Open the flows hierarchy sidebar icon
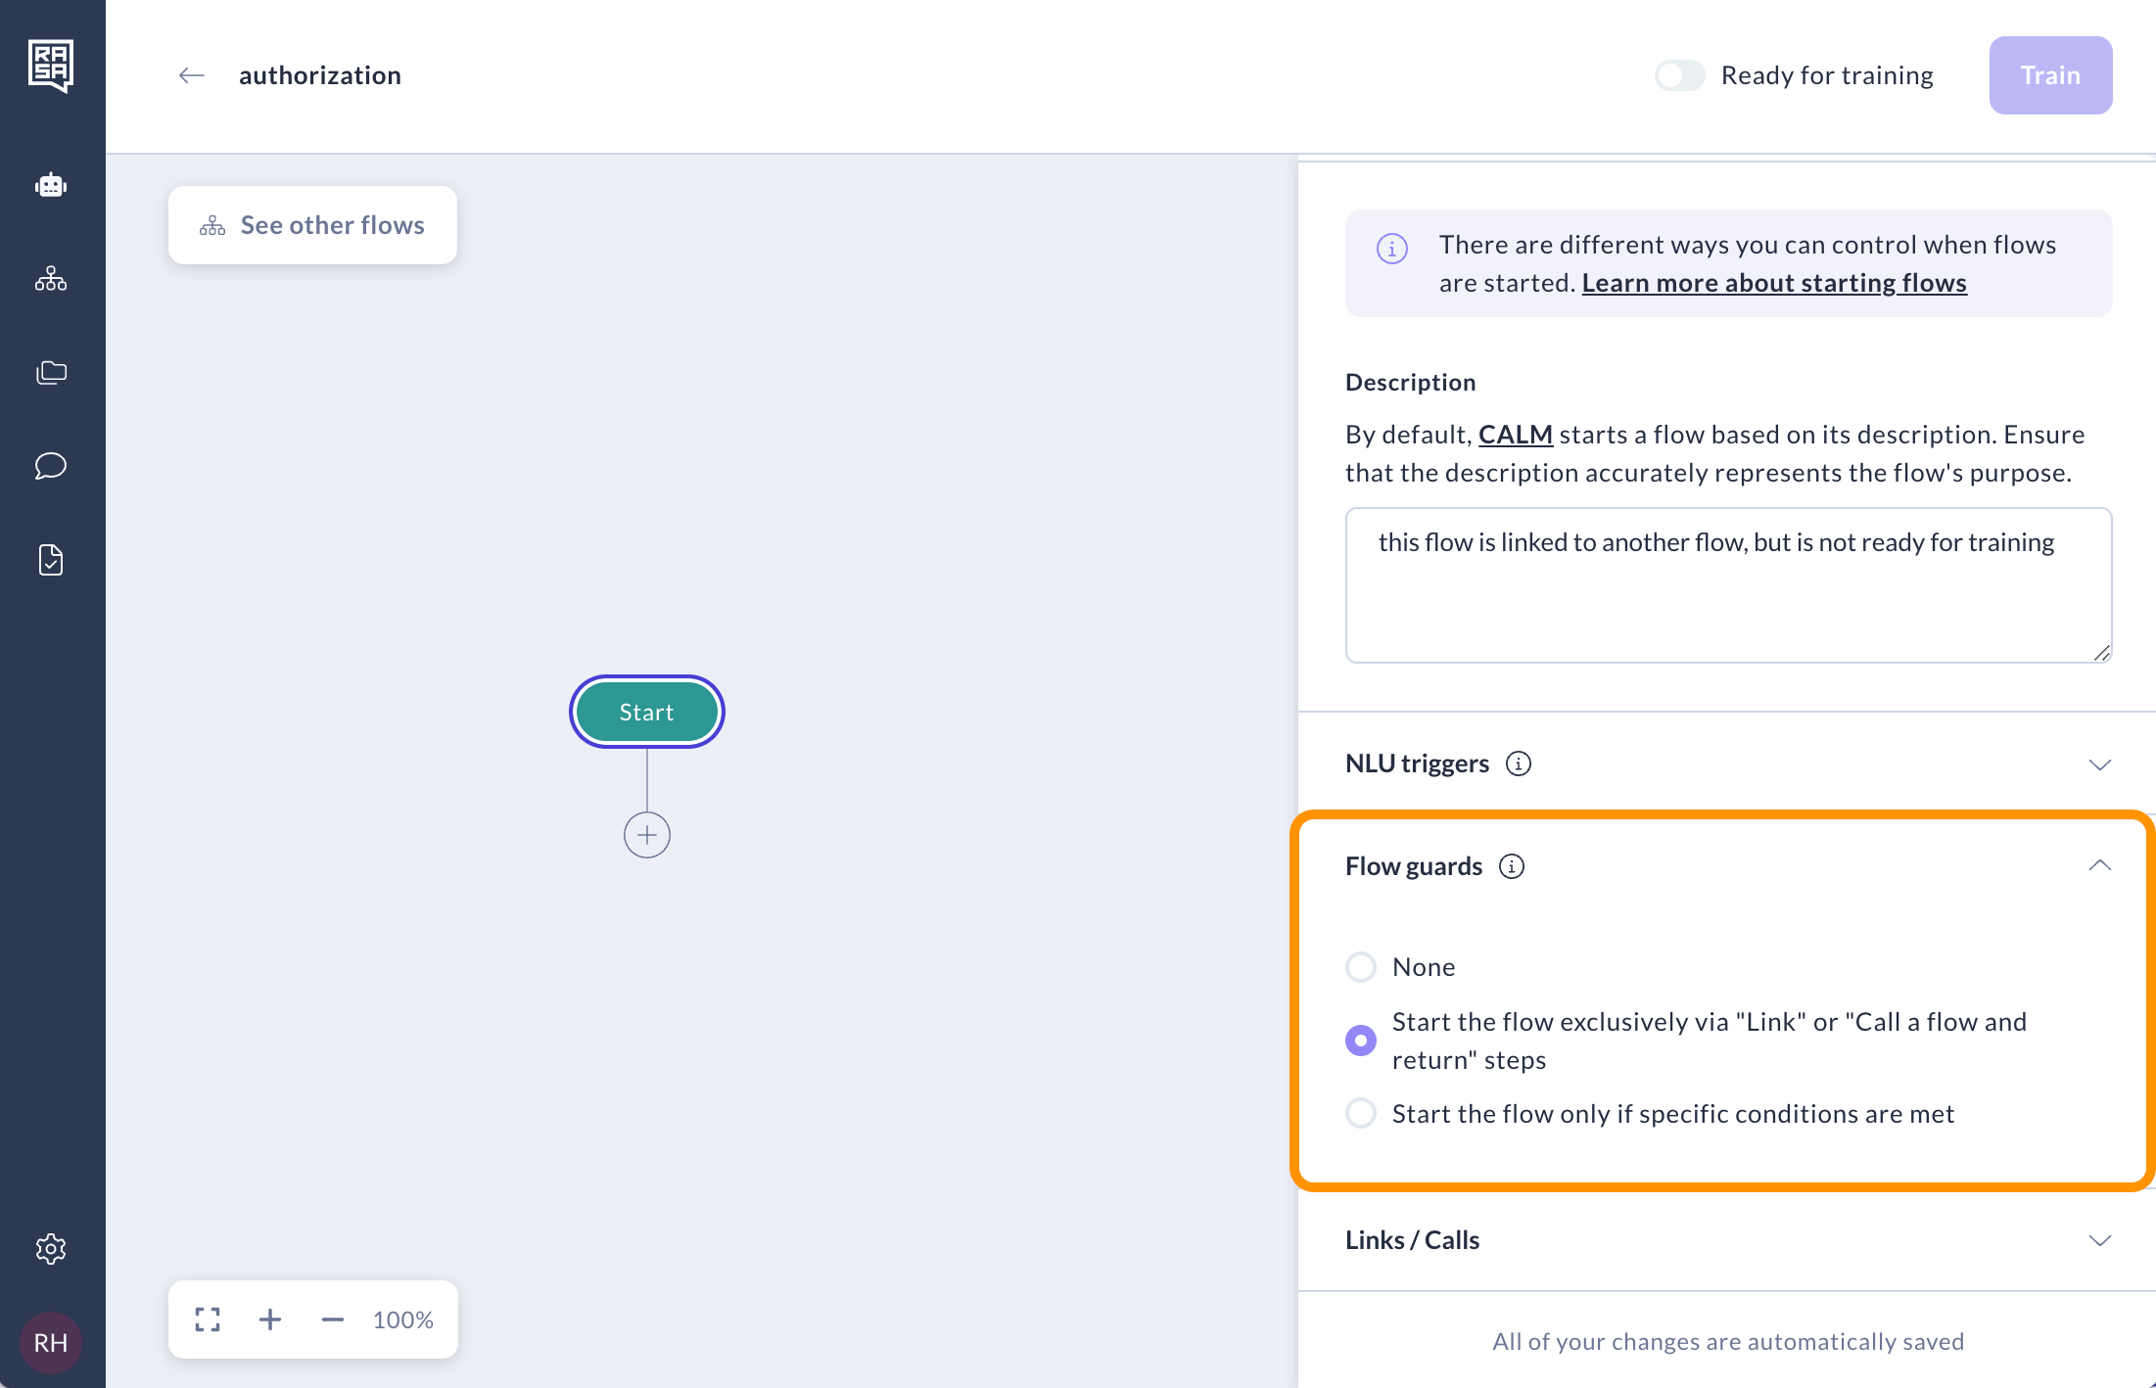 (51, 279)
